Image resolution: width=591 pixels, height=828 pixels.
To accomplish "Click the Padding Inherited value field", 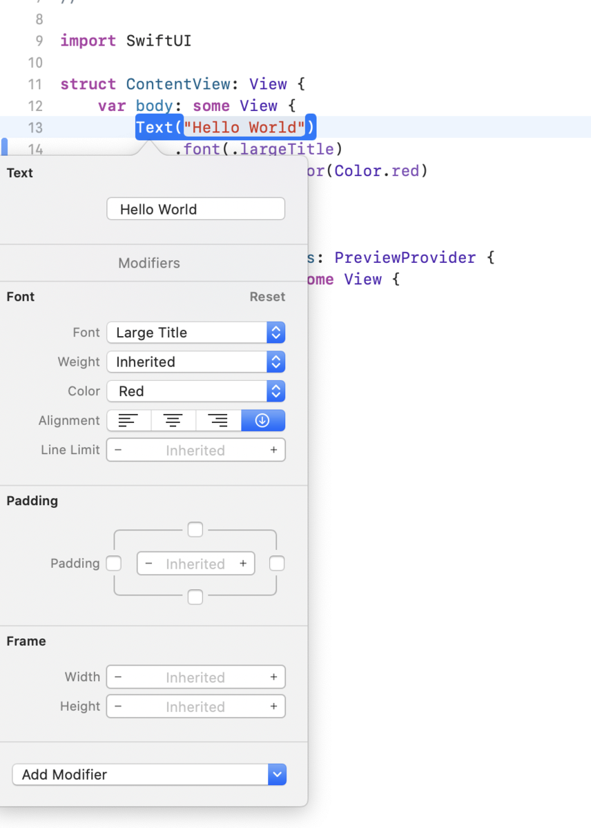I will coord(195,564).
